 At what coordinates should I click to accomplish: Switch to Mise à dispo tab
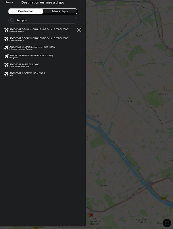click(x=60, y=11)
